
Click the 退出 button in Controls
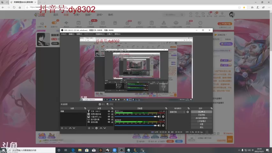point(201,127)
